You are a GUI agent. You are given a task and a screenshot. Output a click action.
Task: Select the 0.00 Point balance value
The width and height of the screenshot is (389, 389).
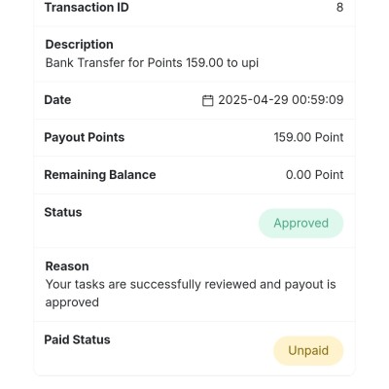[x=314, y=175]
